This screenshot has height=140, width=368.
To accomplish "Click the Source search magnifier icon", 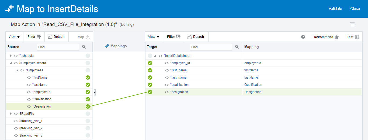I will point(84,47).
